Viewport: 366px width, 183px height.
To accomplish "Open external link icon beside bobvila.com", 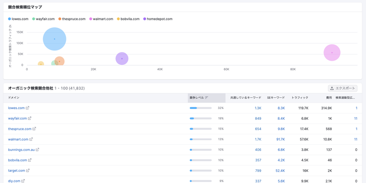I will (30, 160).
